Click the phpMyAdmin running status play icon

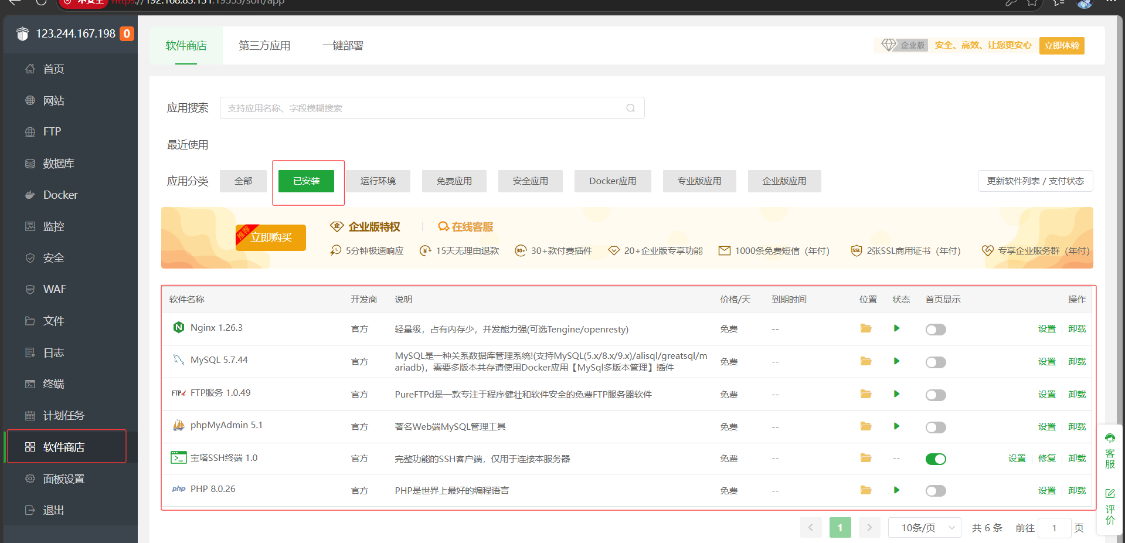896,426
